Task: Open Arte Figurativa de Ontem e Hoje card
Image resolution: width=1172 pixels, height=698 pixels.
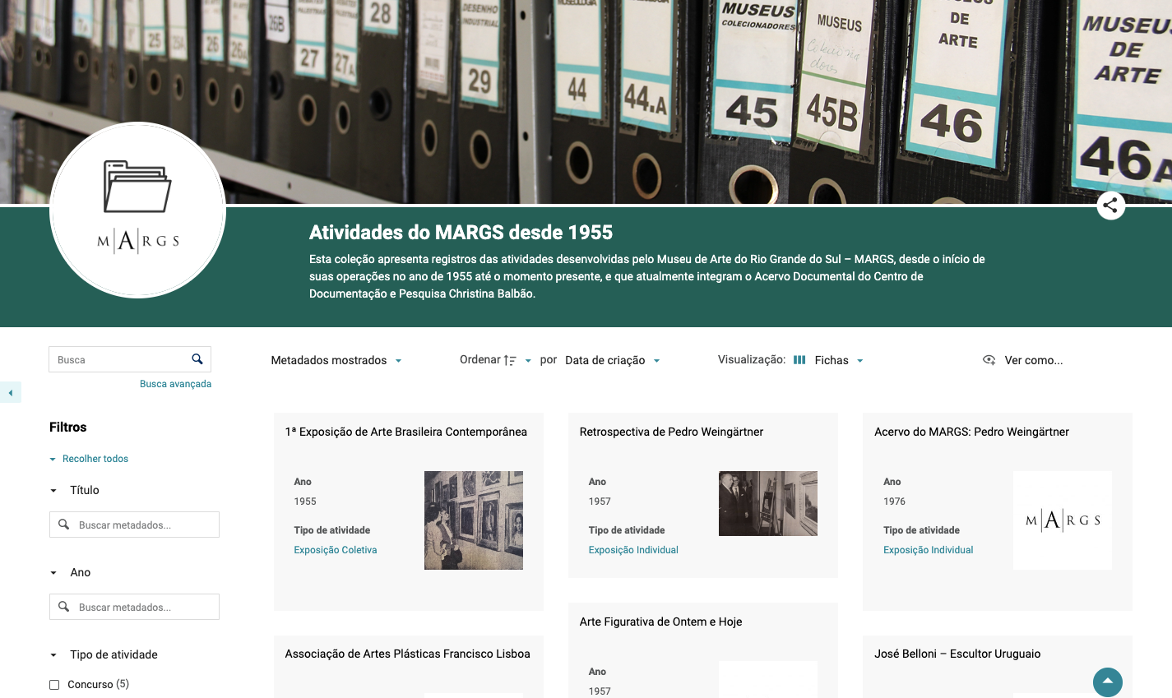Action: (x=660, y=622)
